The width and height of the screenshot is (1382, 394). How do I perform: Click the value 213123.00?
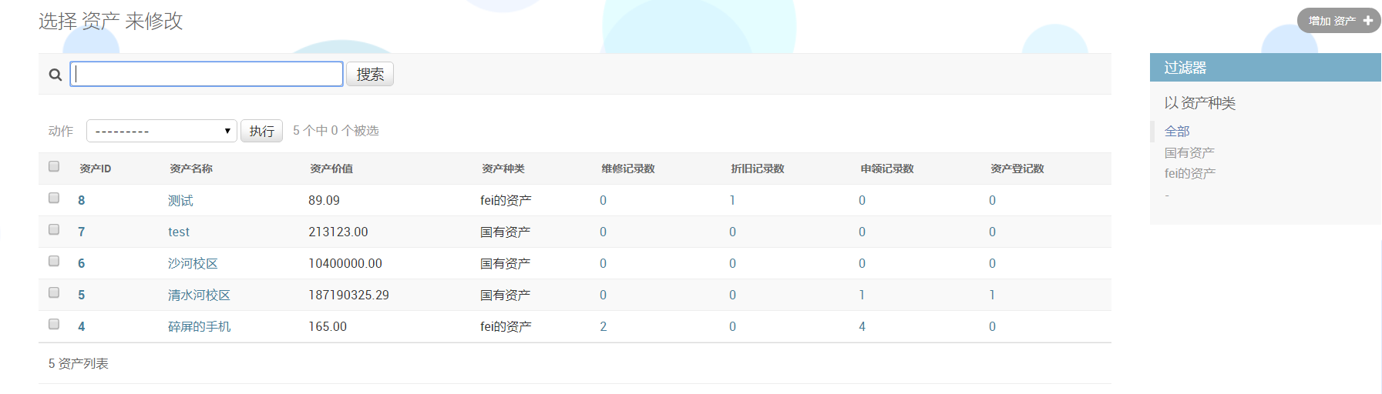338,232
